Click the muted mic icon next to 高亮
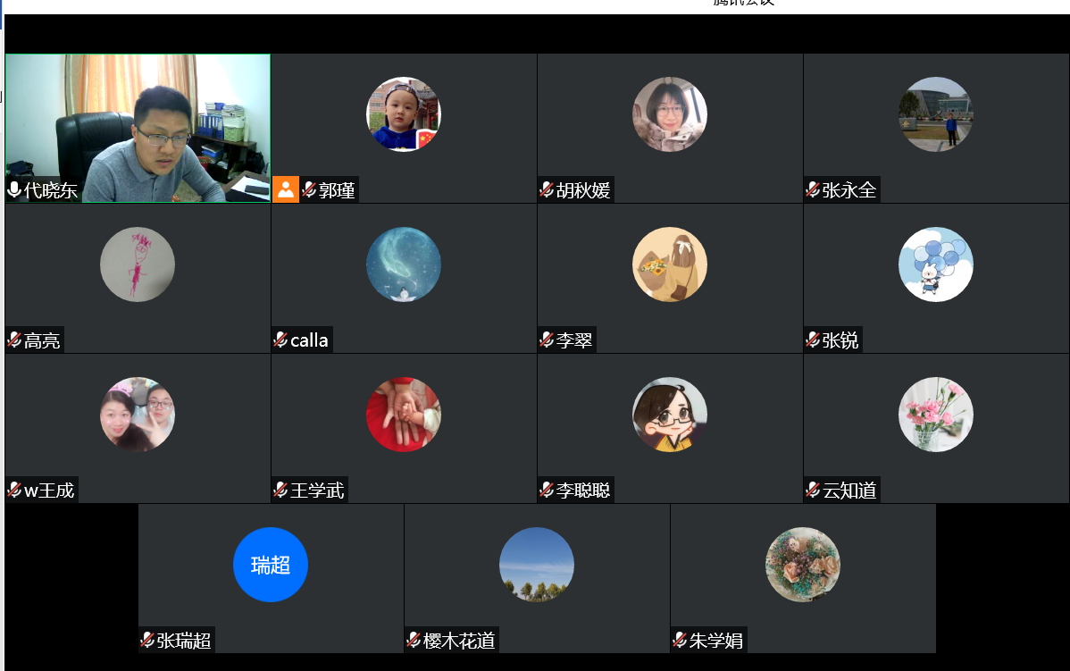The width and height of the screenshot is (1070, 671). (x=14, y=340)
